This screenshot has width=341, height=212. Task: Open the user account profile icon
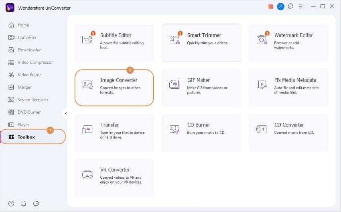click(281, 6)
